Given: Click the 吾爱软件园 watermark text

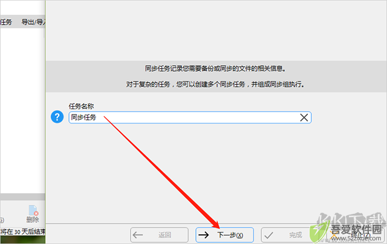Looking at the screenshot, I should pyautogui.click(x=356, y=230).
